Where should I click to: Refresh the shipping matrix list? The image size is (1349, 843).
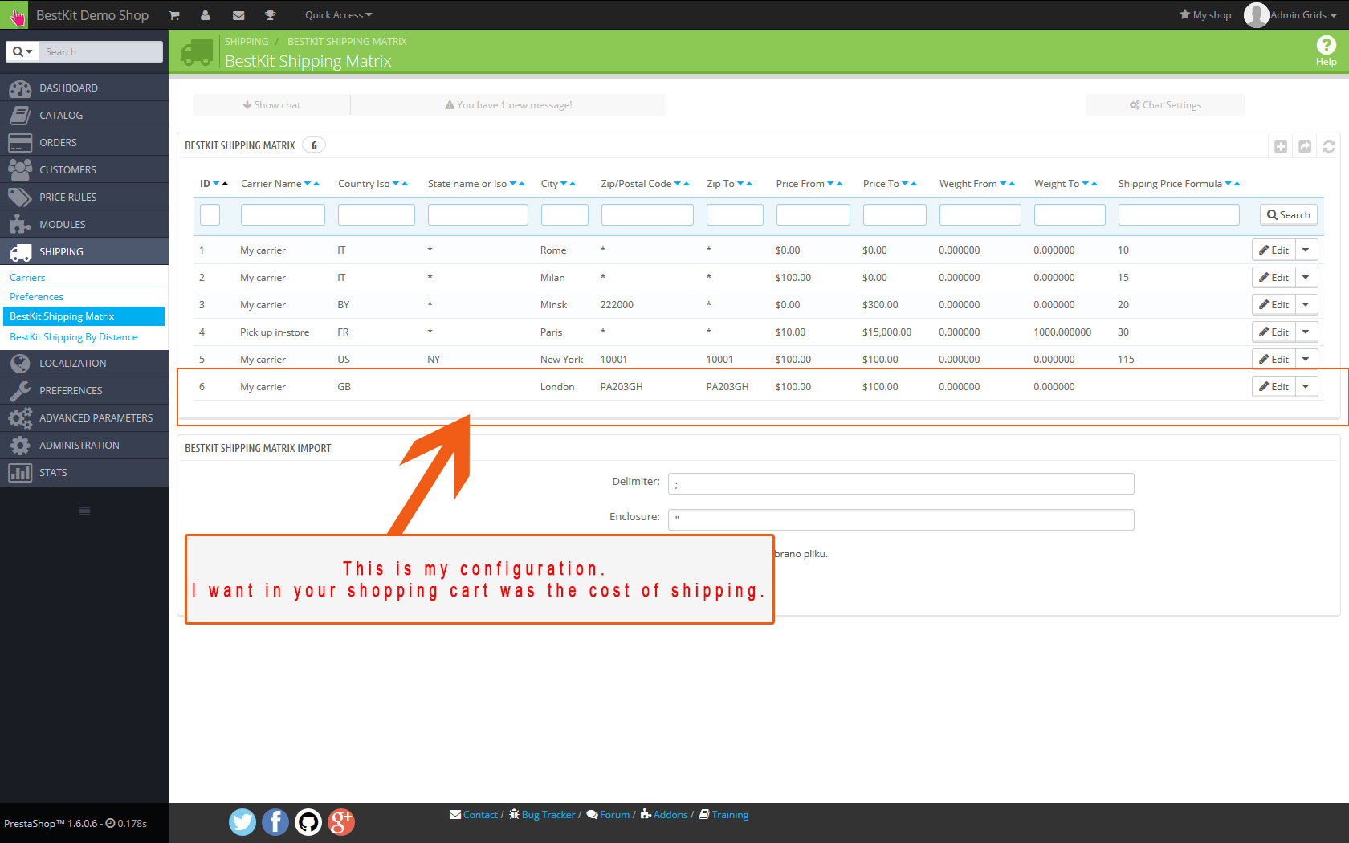1329,146
